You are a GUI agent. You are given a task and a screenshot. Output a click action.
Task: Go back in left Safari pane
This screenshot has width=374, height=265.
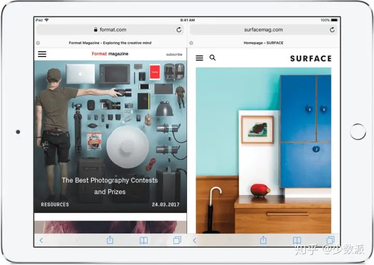point(41,241)
